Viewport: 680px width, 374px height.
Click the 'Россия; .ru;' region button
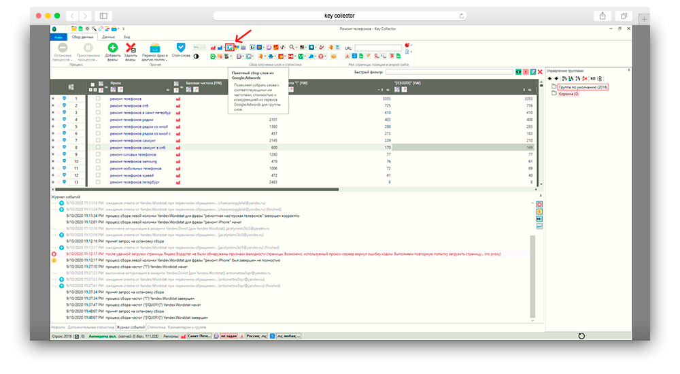(x=256, y=336)
